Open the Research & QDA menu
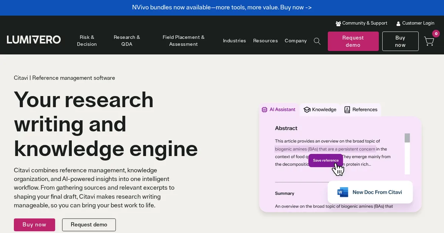 point(127,41)
